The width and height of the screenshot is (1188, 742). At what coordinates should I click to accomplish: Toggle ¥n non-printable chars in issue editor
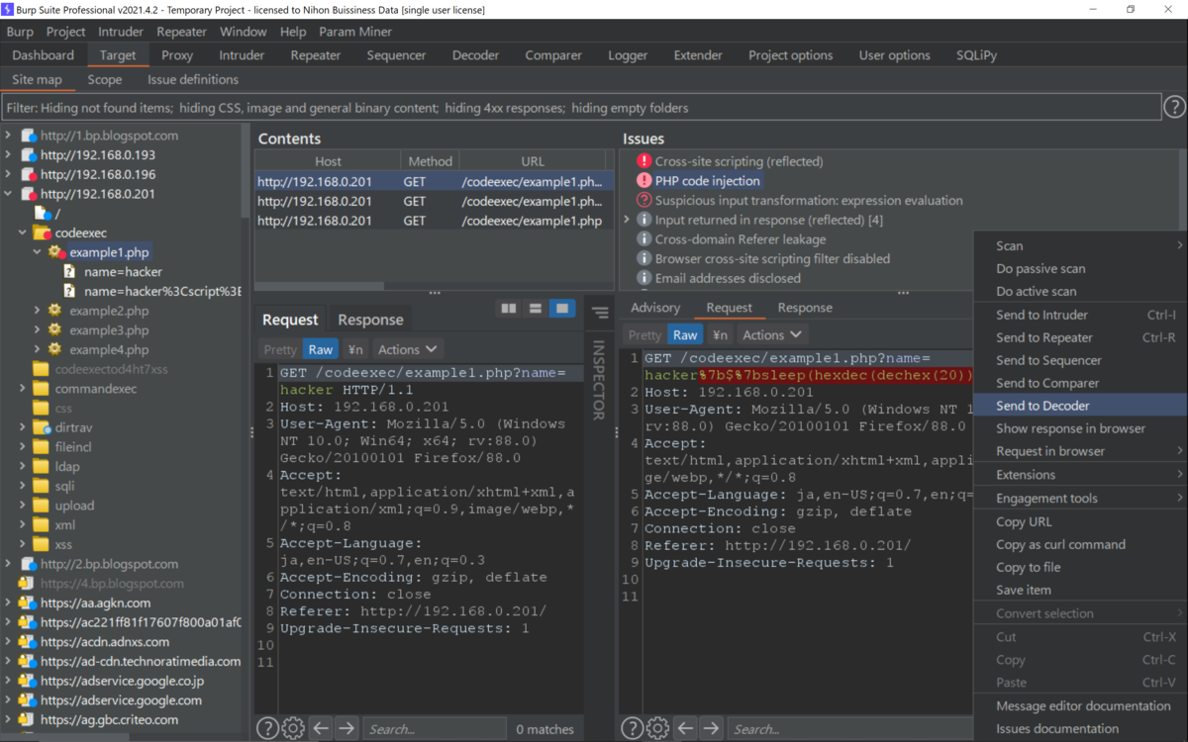point(720,335)
